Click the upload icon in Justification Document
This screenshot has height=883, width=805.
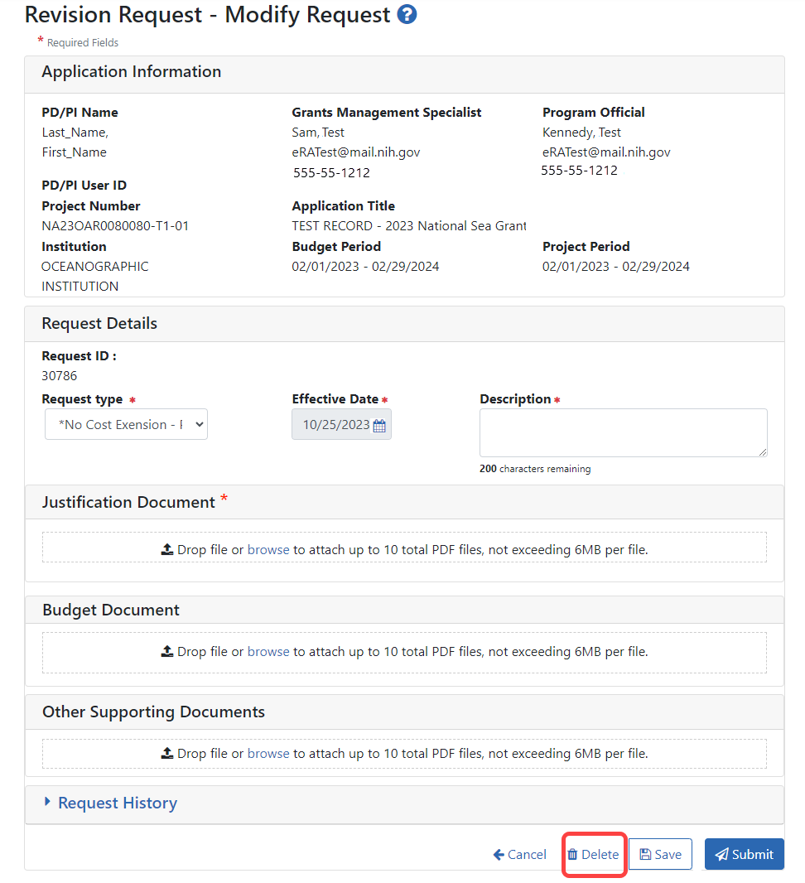(167, 549)
